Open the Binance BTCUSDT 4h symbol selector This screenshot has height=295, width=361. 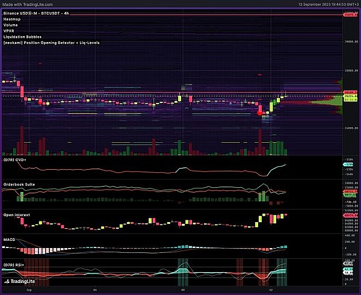31,13
